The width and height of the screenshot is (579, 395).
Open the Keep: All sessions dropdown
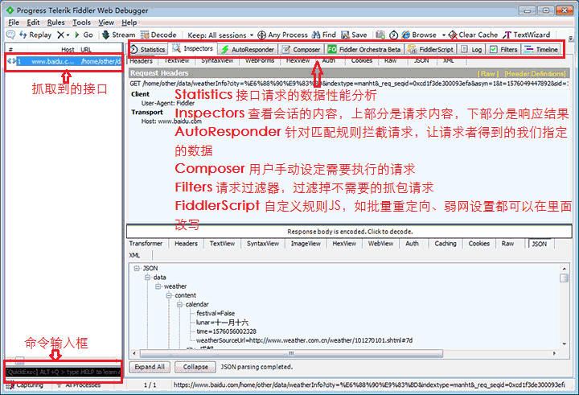coord(220,35)
